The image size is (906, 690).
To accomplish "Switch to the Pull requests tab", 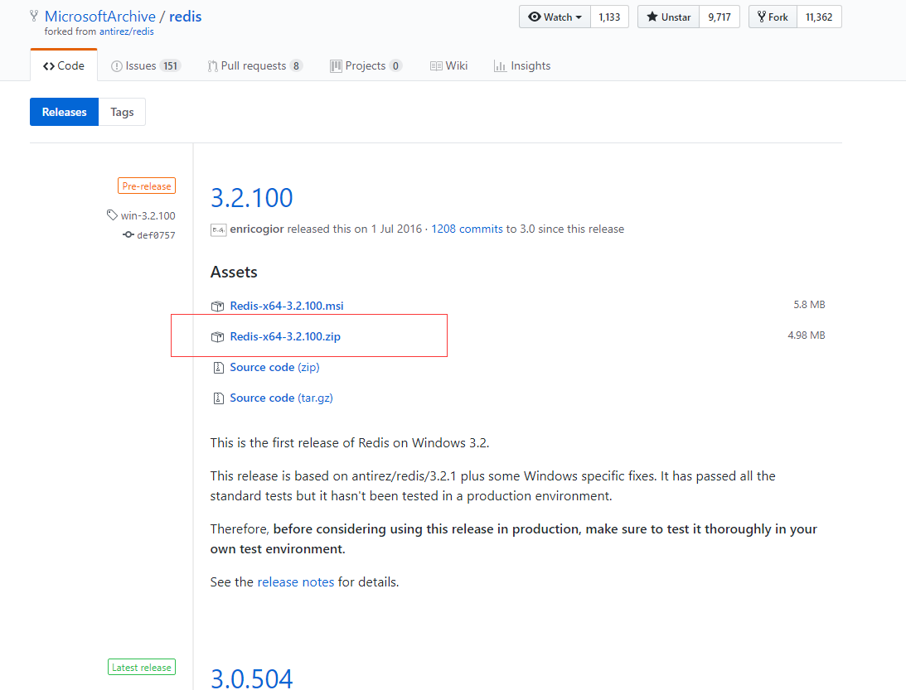I will (x=254, y=65).
